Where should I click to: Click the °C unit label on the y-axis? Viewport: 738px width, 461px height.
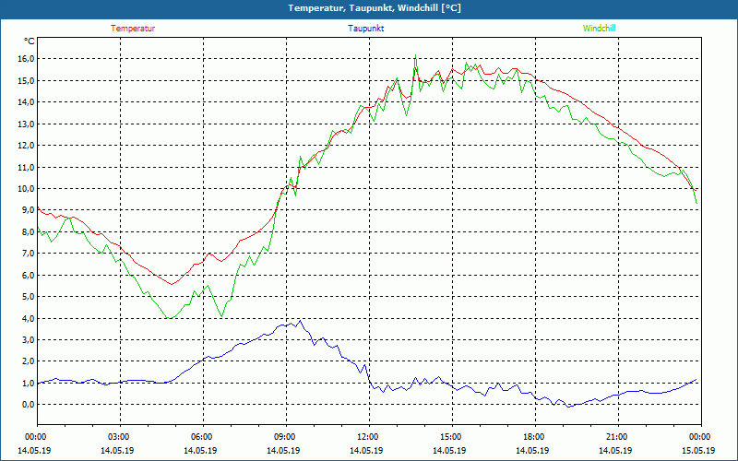30,41
